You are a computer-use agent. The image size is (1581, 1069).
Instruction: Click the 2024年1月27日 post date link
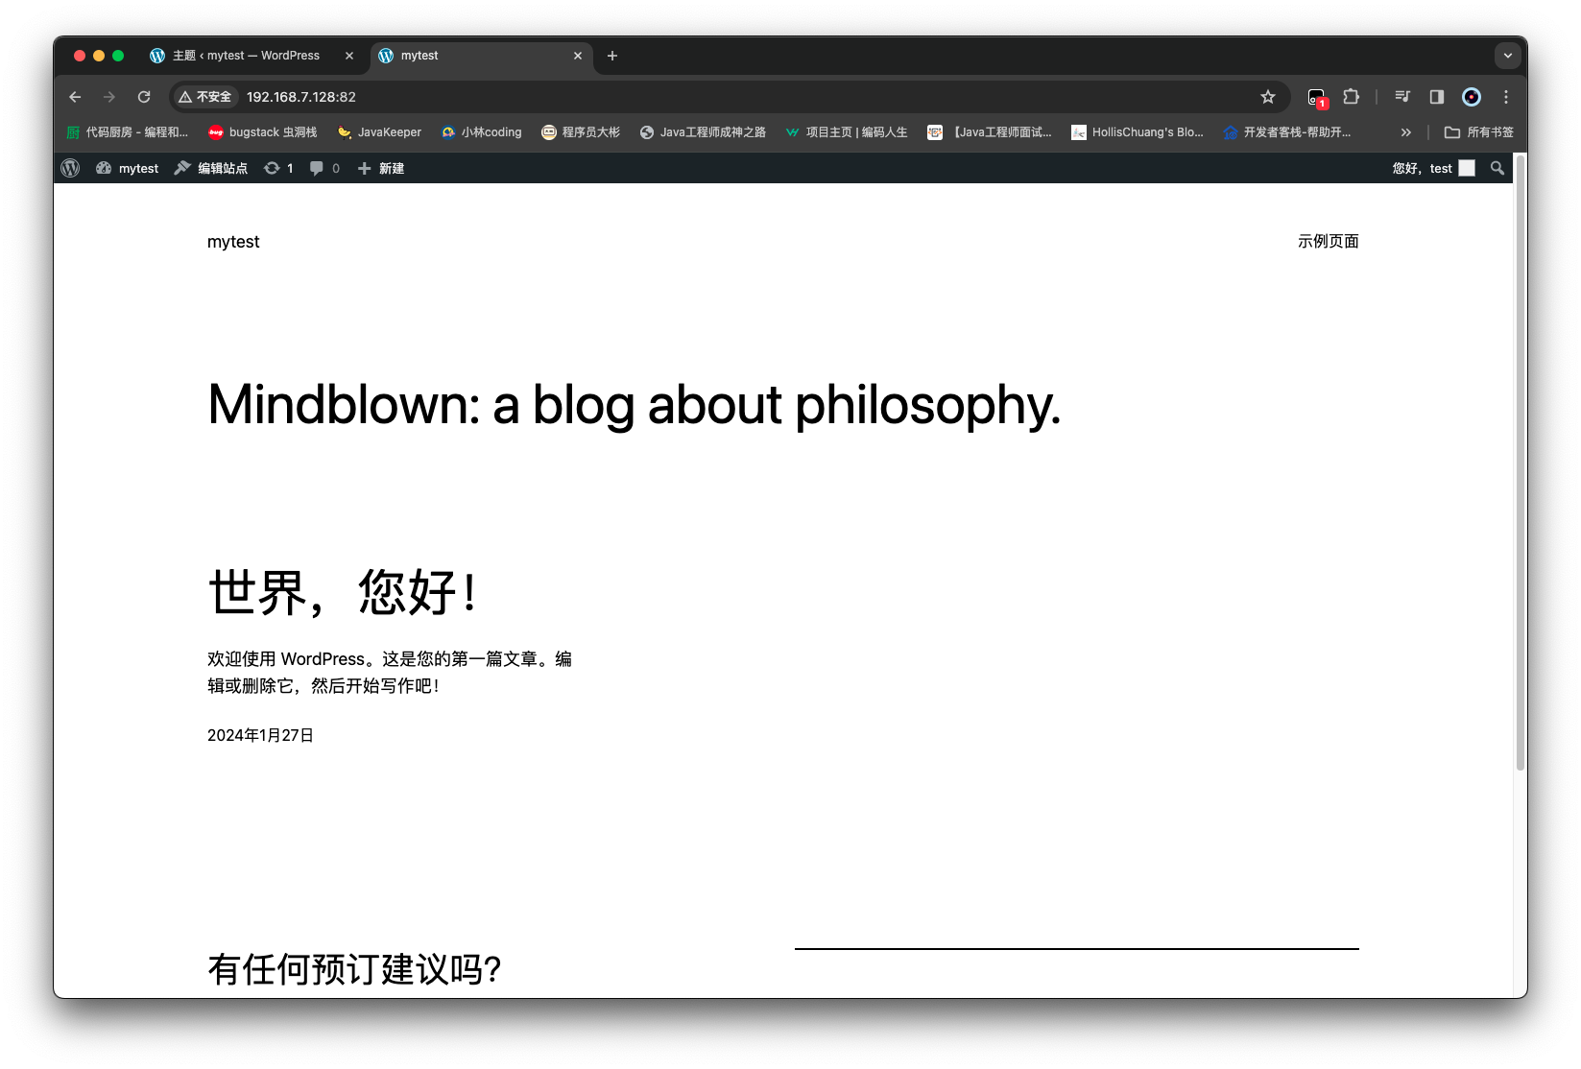coord(260,735)
